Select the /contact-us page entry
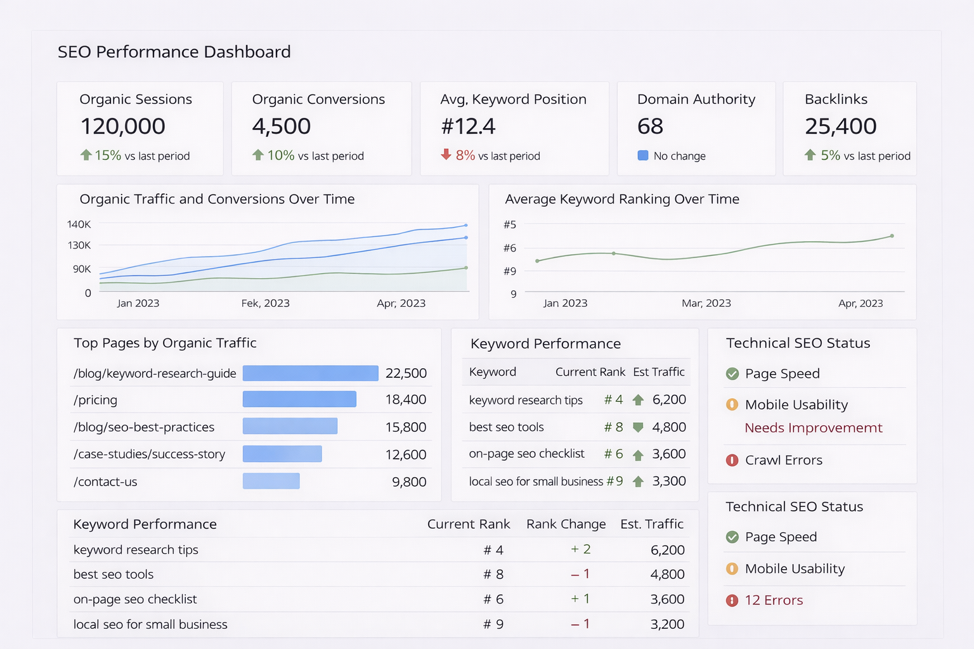 tap(105, 482)
